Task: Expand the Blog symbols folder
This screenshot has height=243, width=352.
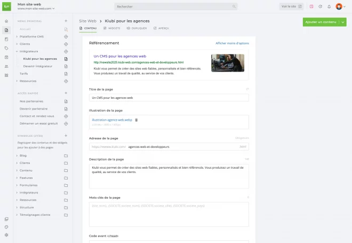Action: click(17, 155)
